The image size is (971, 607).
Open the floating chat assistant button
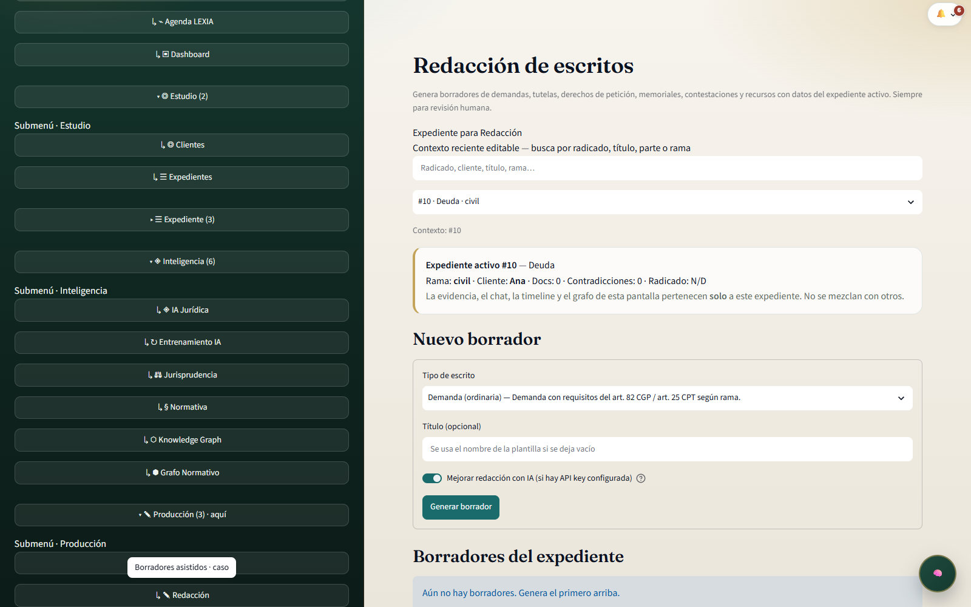tap(938, 573)
